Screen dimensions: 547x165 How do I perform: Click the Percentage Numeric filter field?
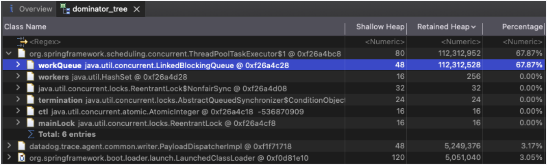click(x=514, y=42)
